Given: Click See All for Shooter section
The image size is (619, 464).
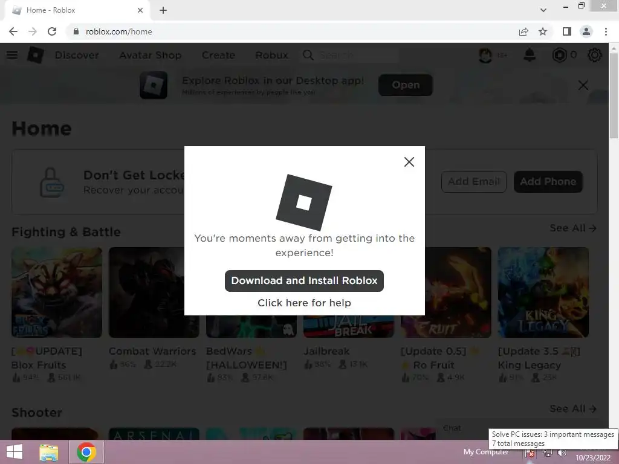Looking at the screenshot, I should tap(573, 409).
